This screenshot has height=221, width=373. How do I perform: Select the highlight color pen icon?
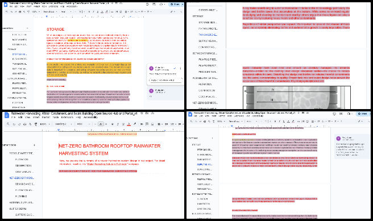pos(135,124)
